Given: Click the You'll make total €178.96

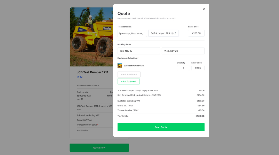Looking at the screenshot, I should tap(200, 116).
